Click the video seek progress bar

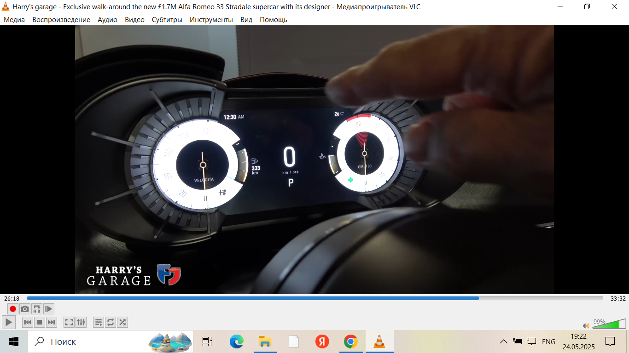pos(315,298)
